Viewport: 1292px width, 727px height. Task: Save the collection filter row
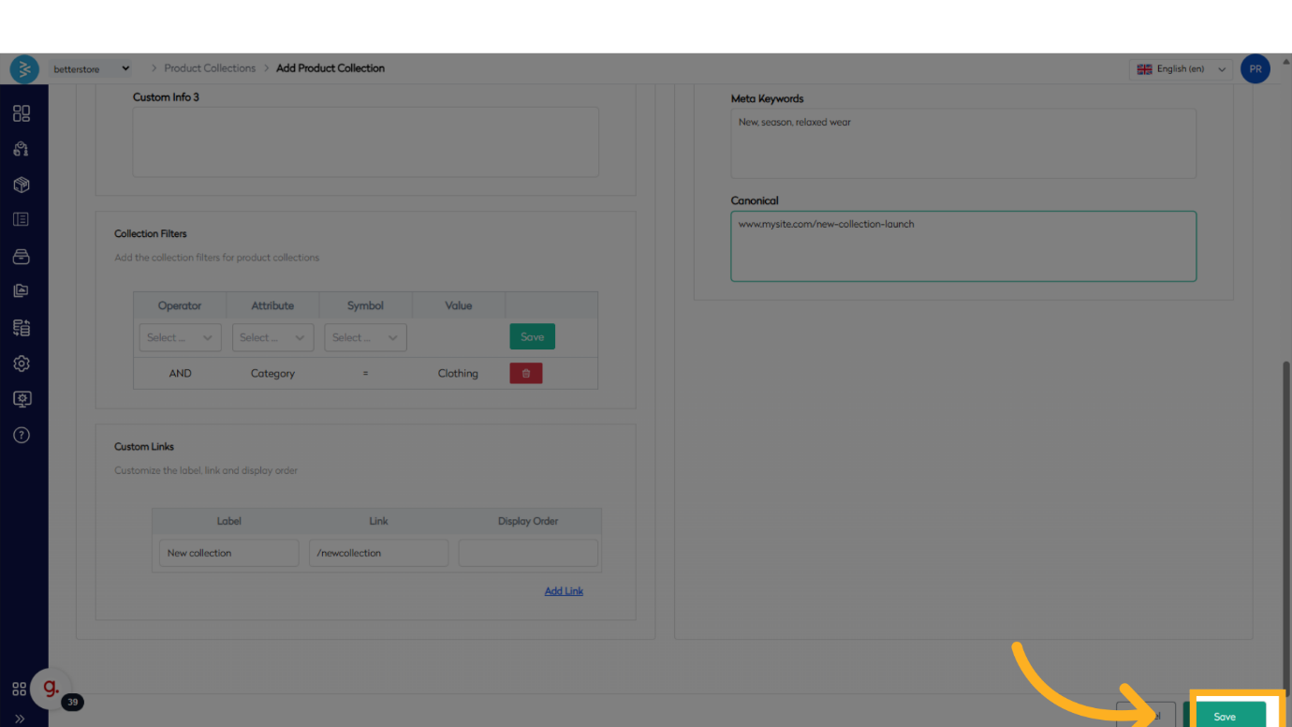coord(532,336)
